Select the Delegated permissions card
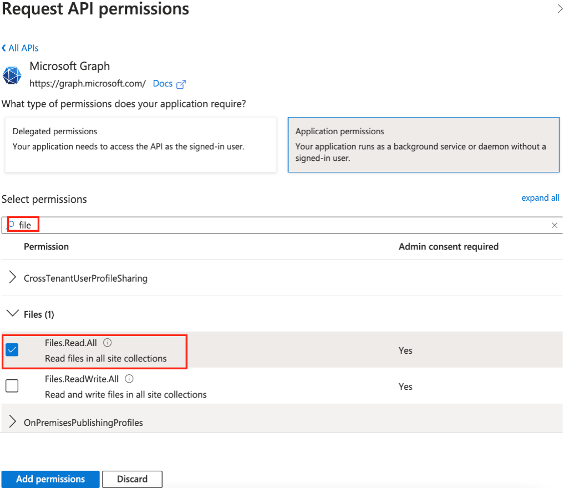Image resolution: width=564 pixels, height=488 pixels. (141, 145)
